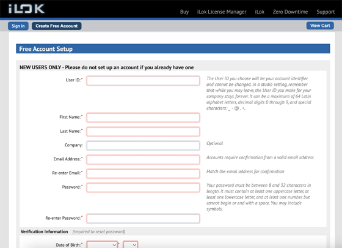
Task: Click the User ID description text
Action: tap(259, 93)
